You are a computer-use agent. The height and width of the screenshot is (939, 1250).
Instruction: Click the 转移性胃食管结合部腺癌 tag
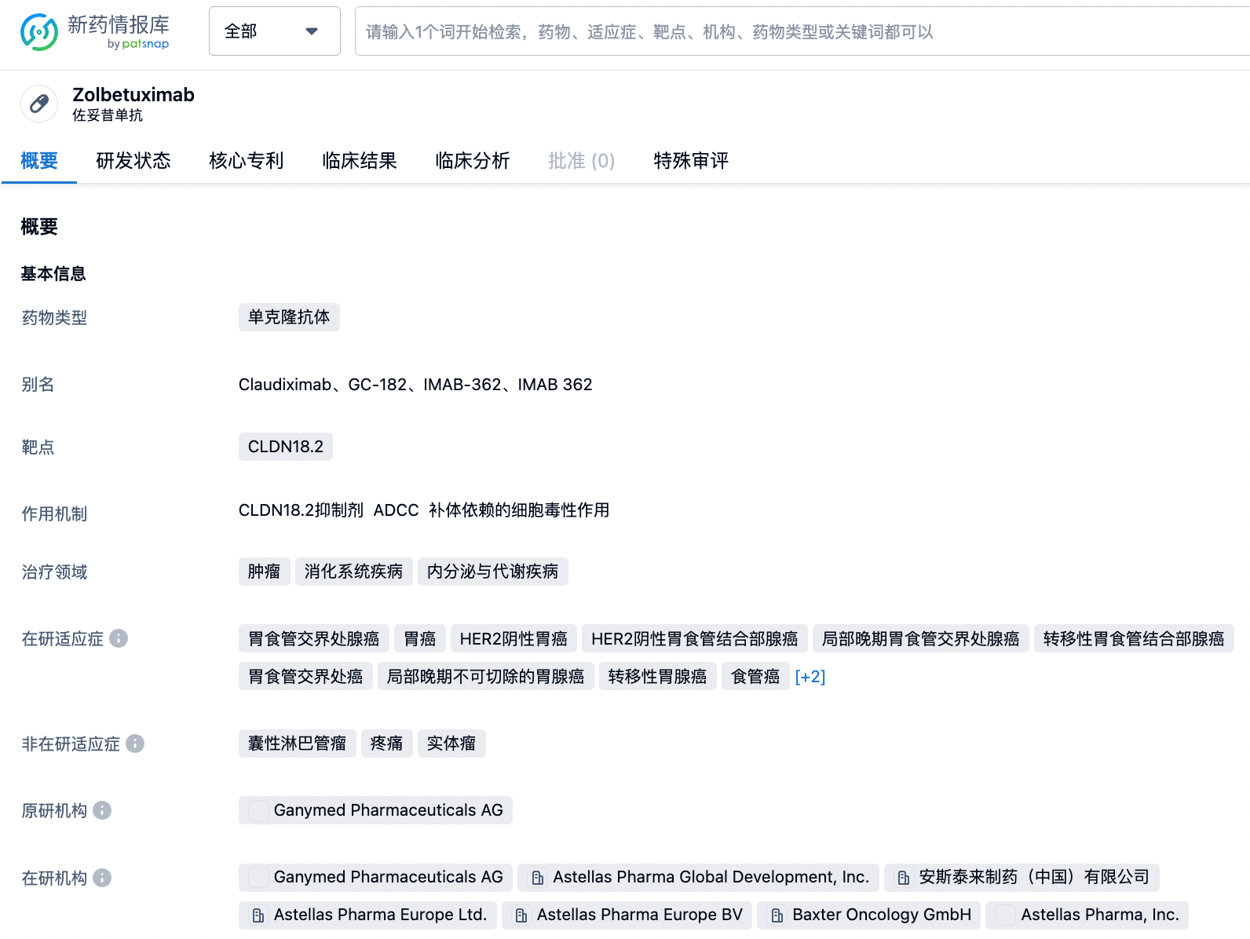tap(1134, 639)
